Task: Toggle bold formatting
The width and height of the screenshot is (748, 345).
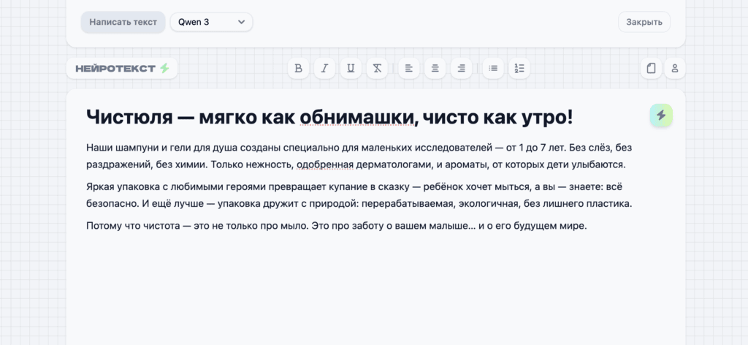Action: pyautogui.click(x=298, y=68)
